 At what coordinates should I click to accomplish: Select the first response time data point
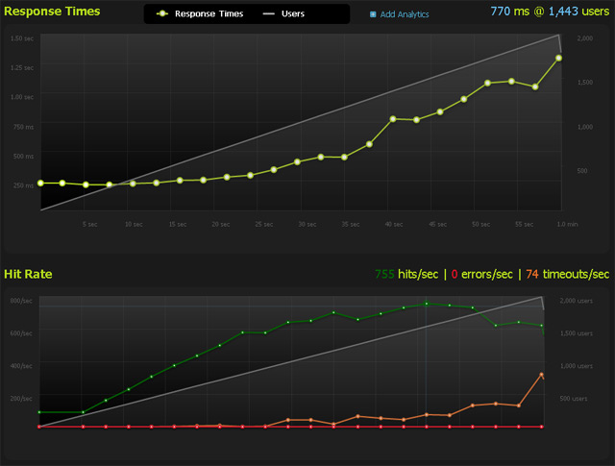click(x=39, y=183)
